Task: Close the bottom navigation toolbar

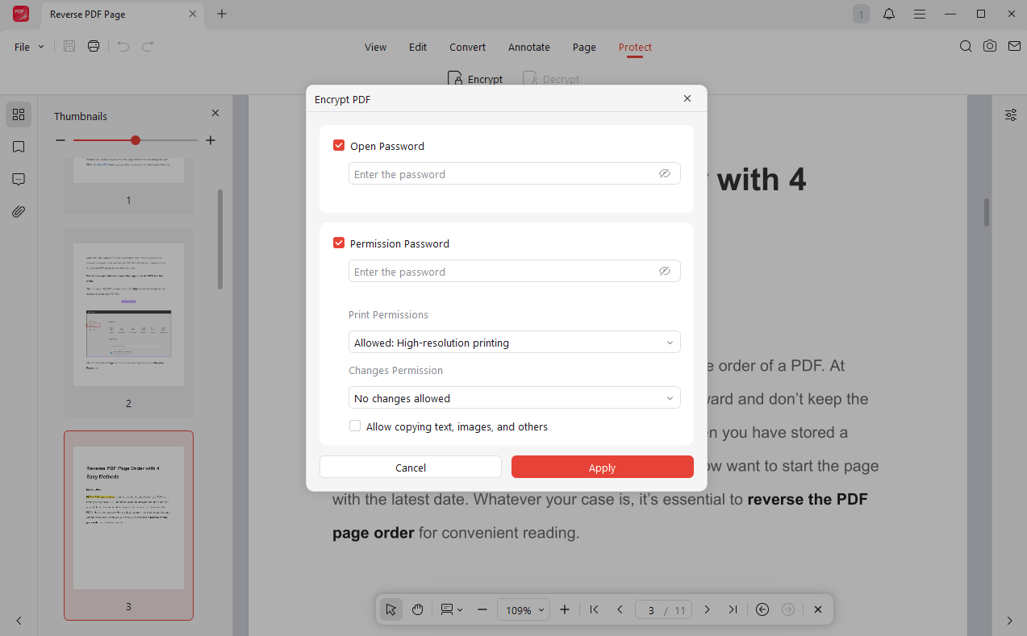Action: click(x=818, y=609)
